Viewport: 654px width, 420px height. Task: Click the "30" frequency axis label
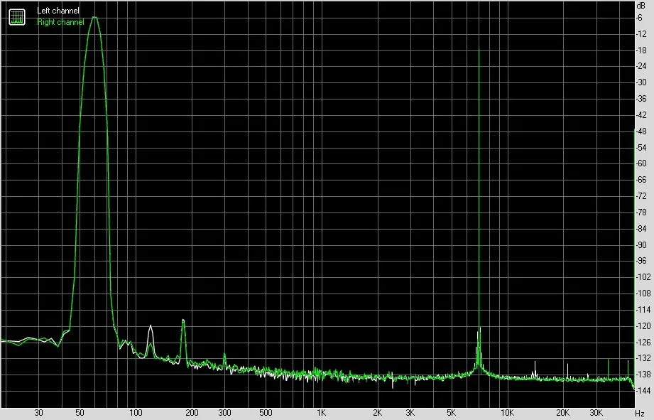coord(39,413)
